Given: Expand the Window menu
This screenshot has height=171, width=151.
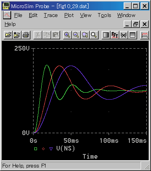Looking at the screenshot, I should coord(126,15).
